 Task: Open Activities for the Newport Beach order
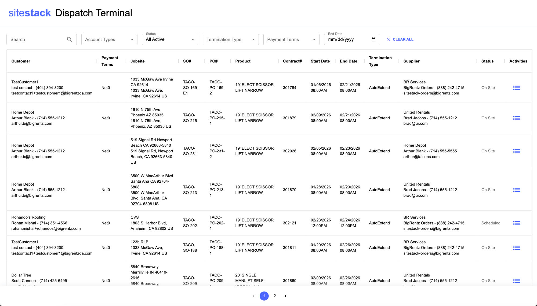point(517,151)
